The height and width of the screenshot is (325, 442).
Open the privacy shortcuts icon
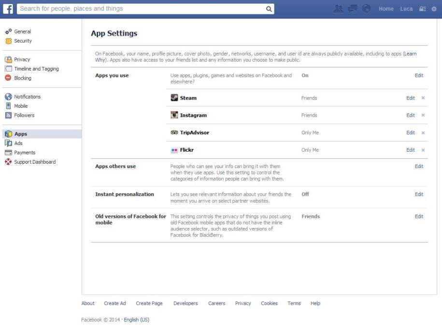click(x=423, y=8)
